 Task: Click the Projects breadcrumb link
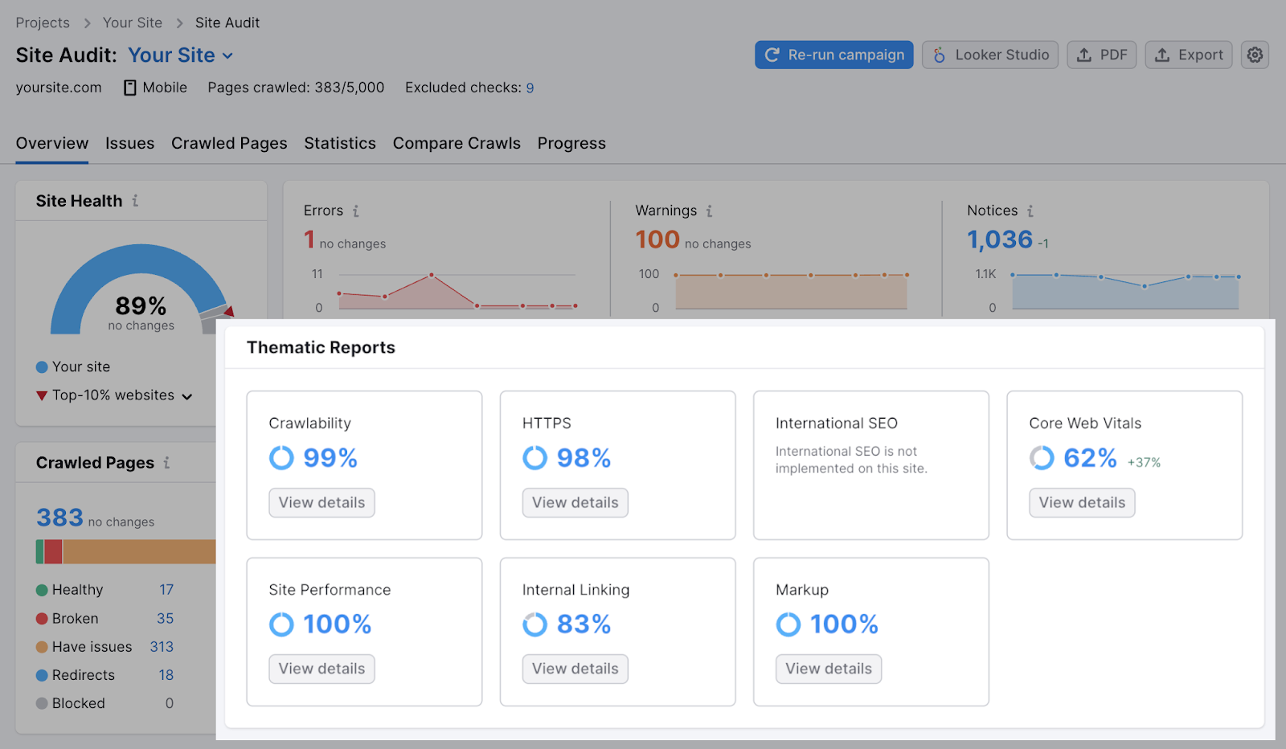coord(43,23)
